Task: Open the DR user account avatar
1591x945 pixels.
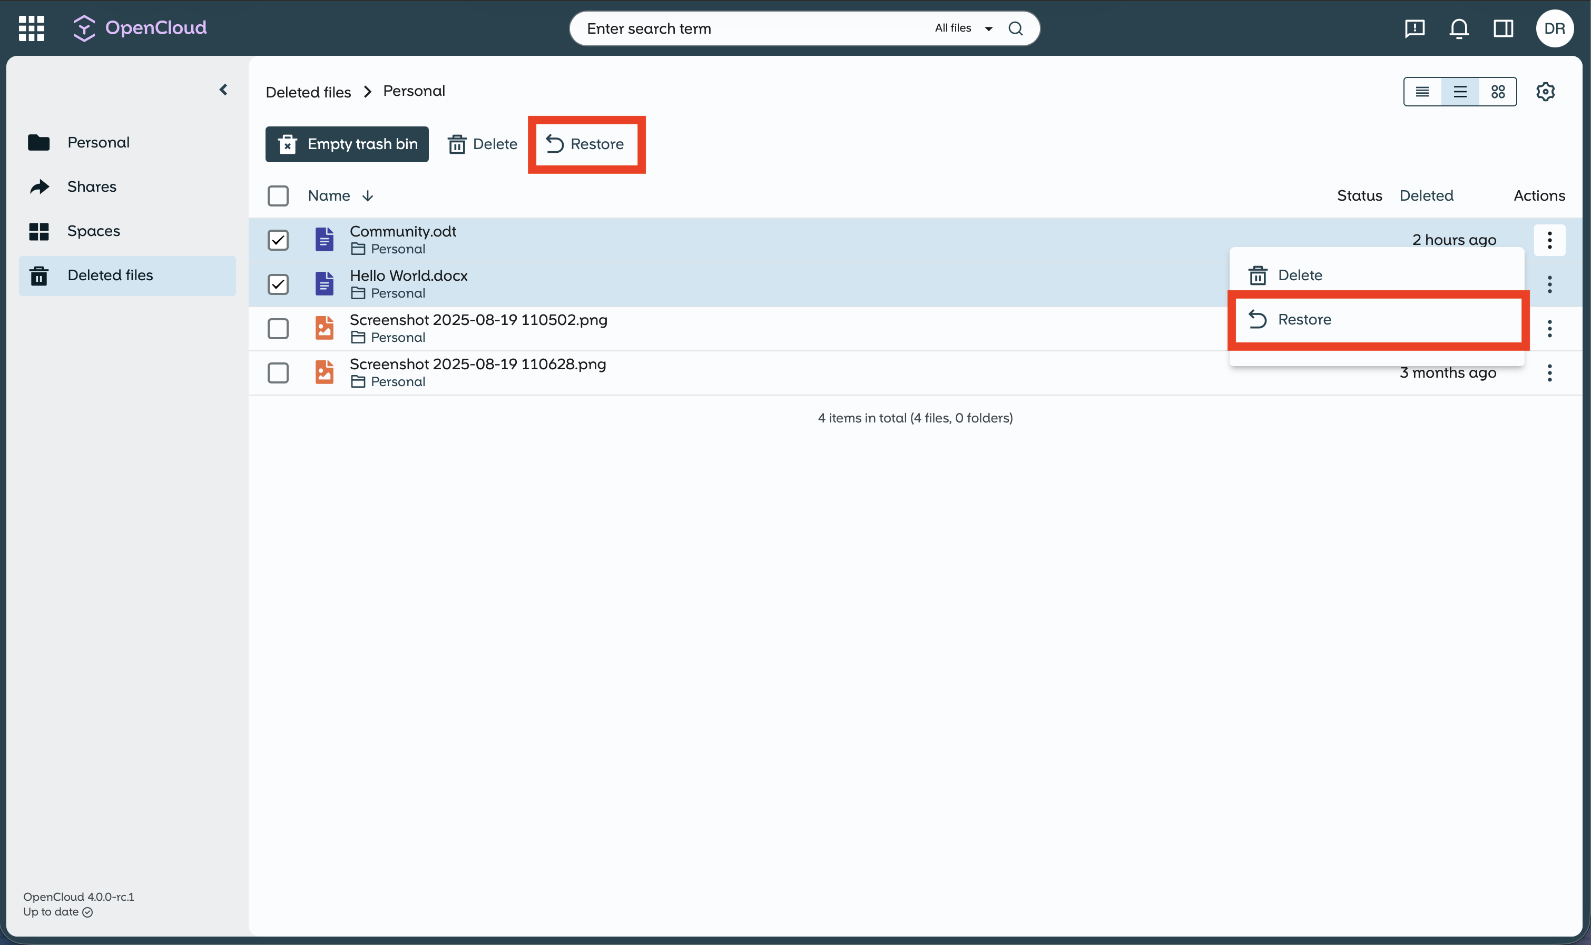Action: pyautogui.click(x=1554, y=28)
